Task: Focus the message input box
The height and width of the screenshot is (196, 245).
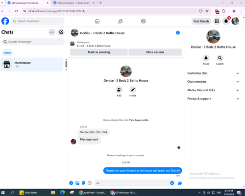Action: click(x=132, y=183)
